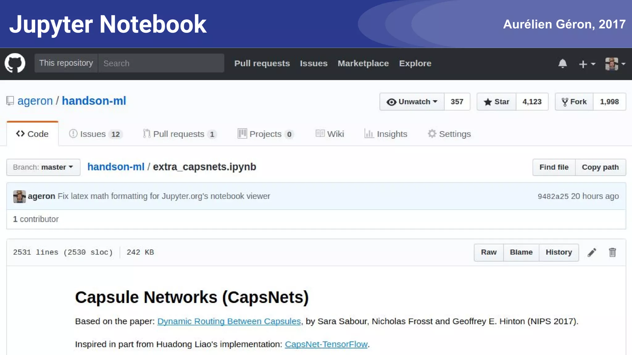
Task: Click the GitHub Octocat logo
Action: (15, 63)
